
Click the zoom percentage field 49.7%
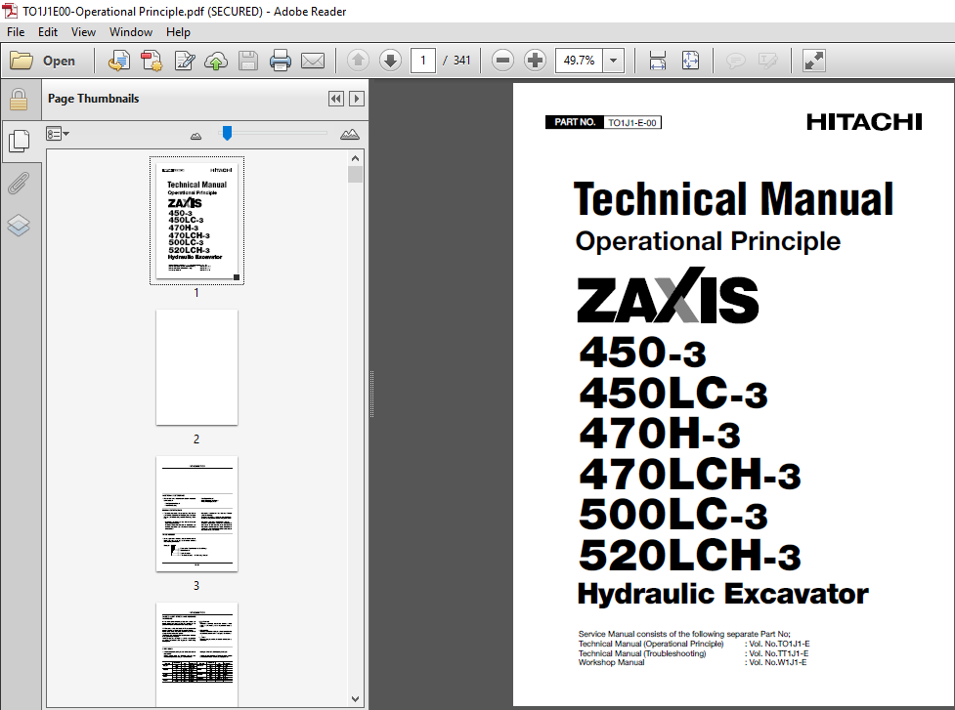coord(580,61)
